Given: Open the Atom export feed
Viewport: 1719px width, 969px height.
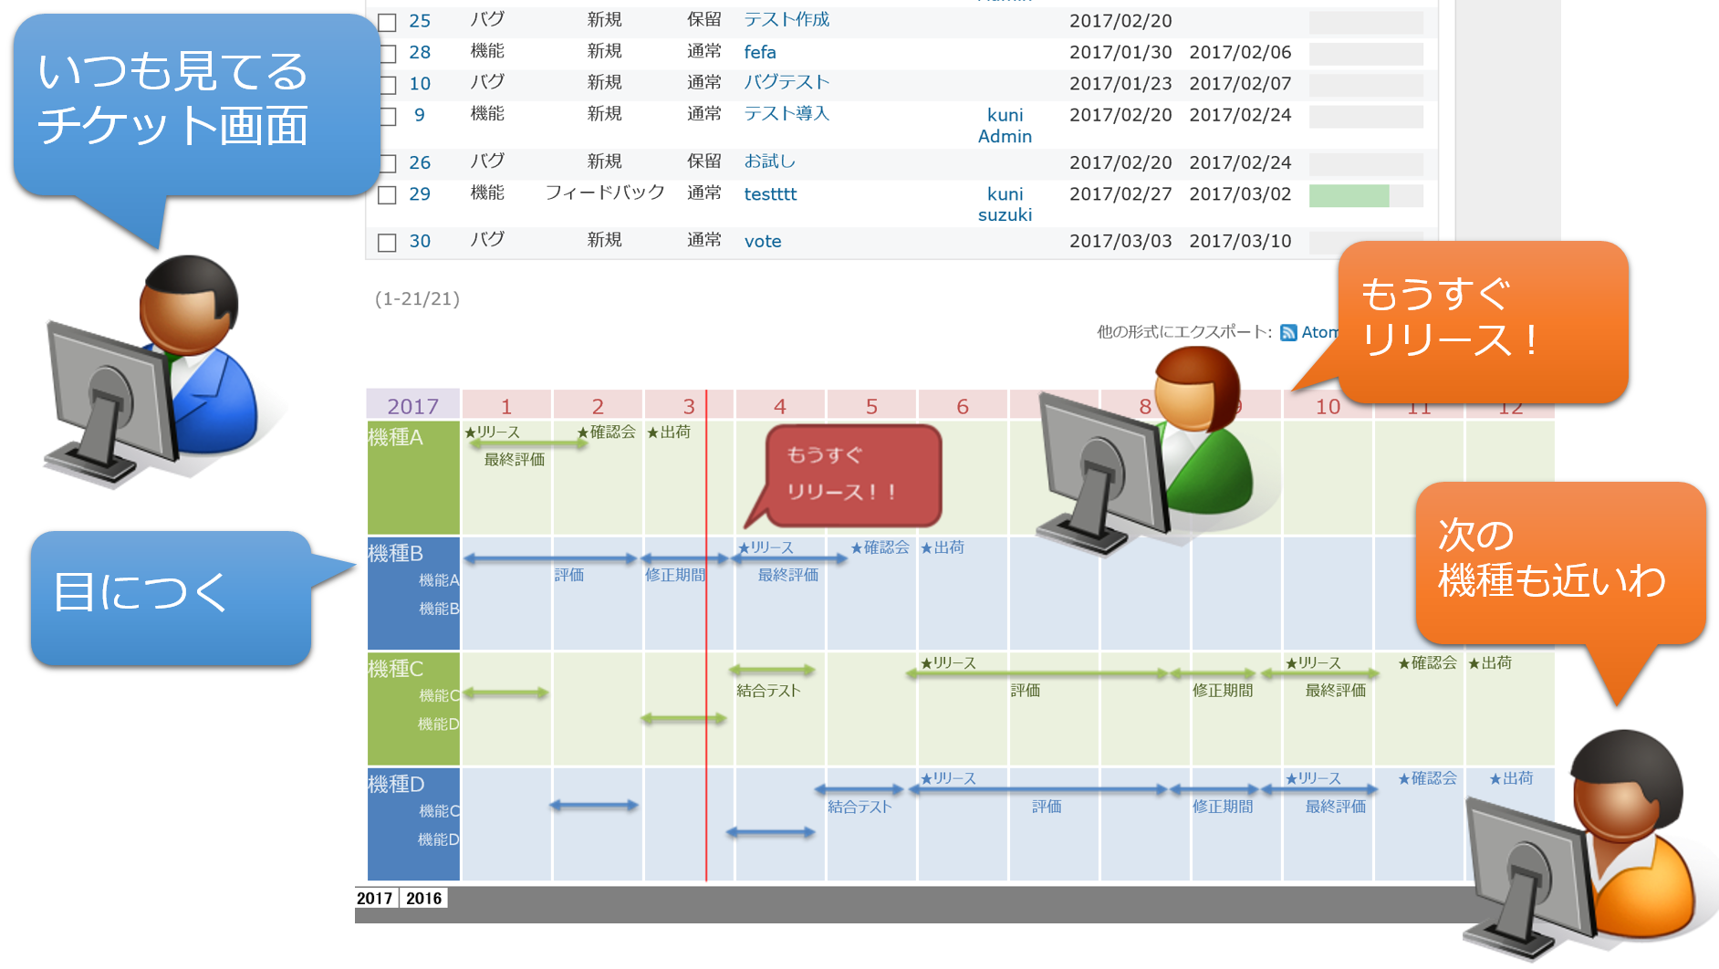Looking at the screenshot, I should tap(1320, 332).
